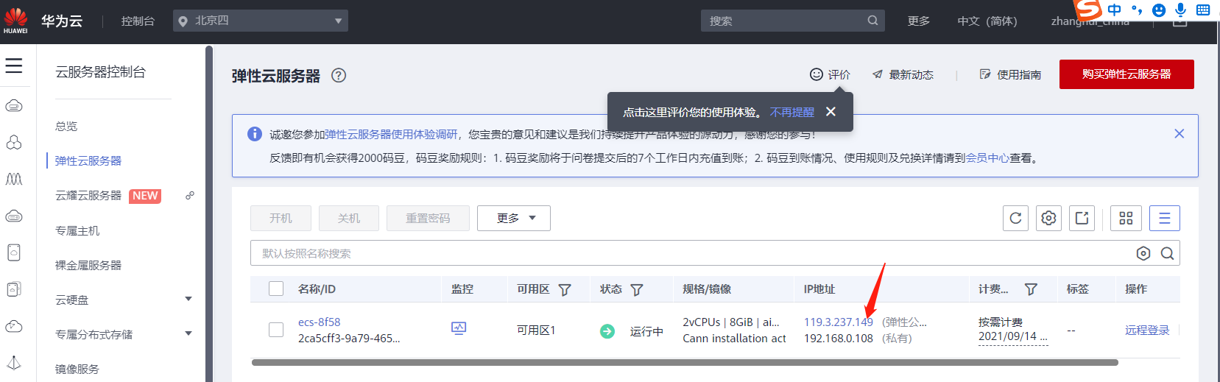Open 镜像服务 in the sidebar

coord(77,369)
